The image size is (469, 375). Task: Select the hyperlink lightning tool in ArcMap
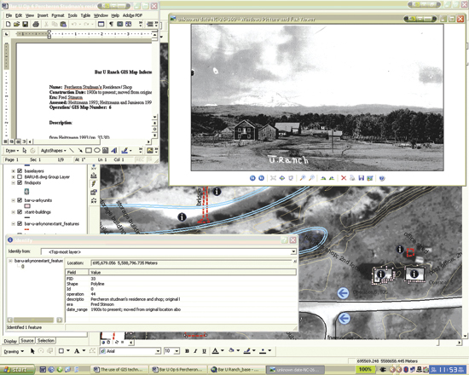click(x=94, y=183)
